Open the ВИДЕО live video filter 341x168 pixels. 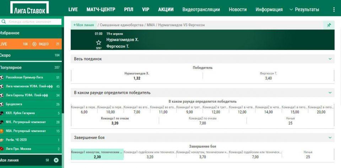[40, 44]
